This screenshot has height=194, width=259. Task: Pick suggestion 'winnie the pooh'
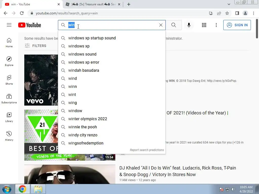pos(112,127)
